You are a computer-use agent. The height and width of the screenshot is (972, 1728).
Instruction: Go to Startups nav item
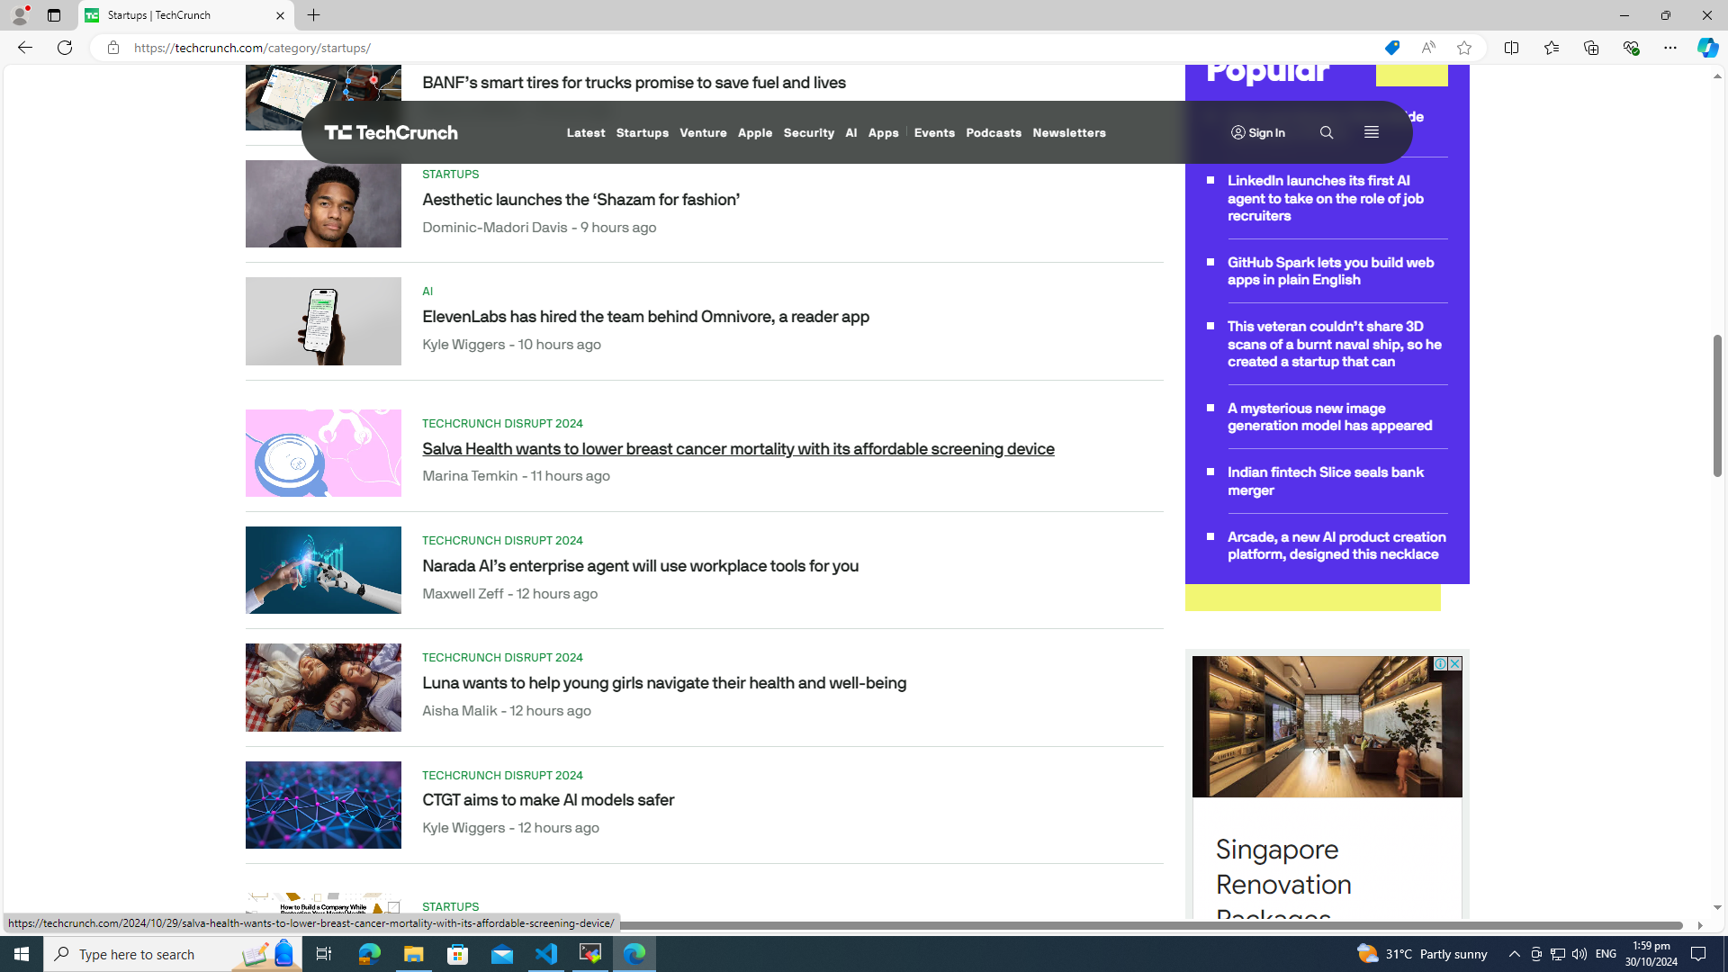643,132
